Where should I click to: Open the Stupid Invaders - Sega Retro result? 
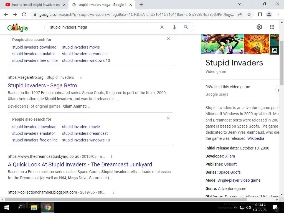(42, 85)
